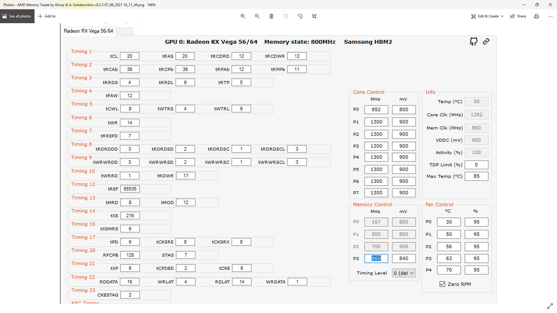The height and width of the screenshot is (313, 557).
Task: Click See all photos button
Action: [17, 16]
